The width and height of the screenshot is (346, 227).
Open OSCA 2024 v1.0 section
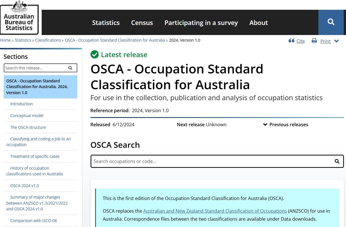click(24, 186)
